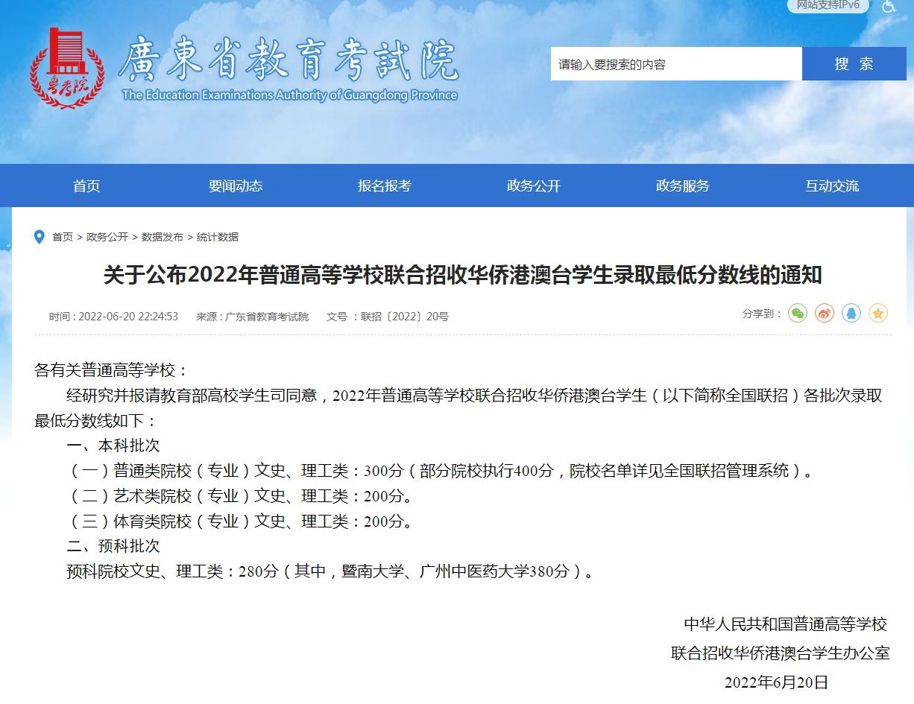Screen dimensions: 914x704
Task: Click the breadcrumb location pin icon
Action: pyautogui.click(x=40, y=237)
